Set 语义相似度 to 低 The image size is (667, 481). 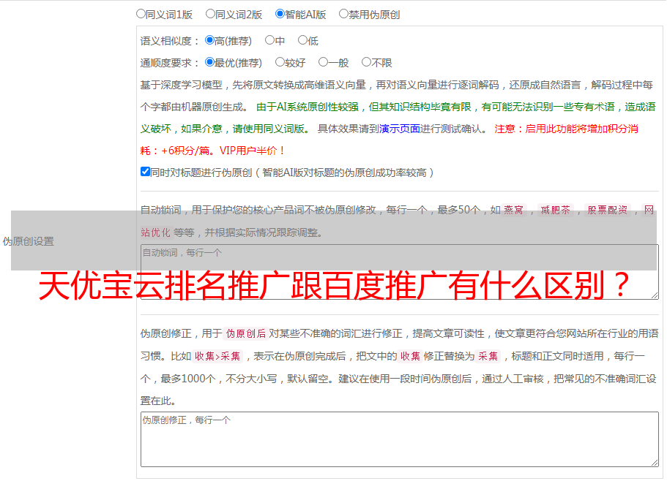302,40
